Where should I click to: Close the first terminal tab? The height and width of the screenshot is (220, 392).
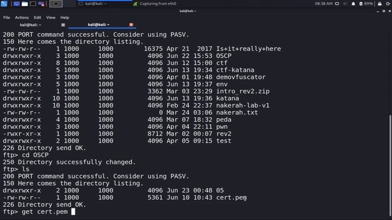[63, 24]
